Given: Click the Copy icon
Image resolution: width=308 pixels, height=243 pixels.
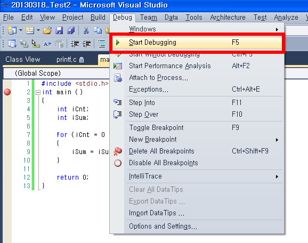Looking at the screenshot, I should point(98,30).
